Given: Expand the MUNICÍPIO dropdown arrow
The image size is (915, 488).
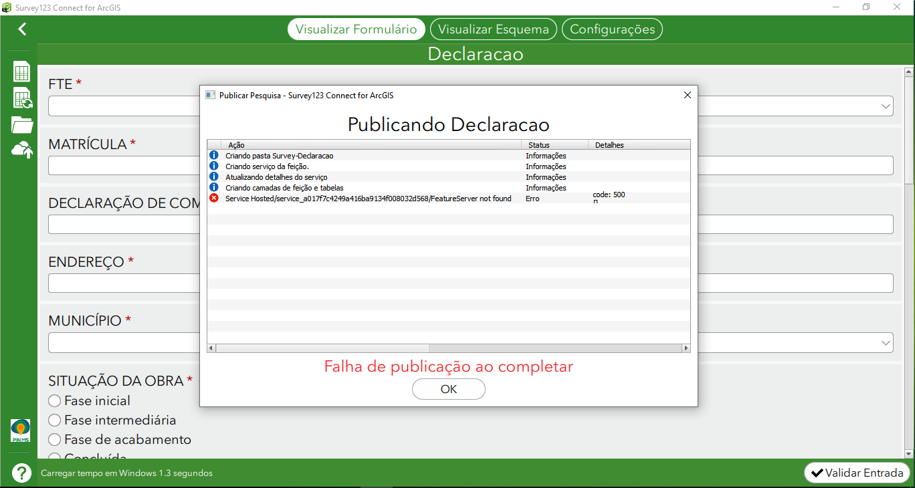Looking at the screenshot, I should [x=886, y=343].
